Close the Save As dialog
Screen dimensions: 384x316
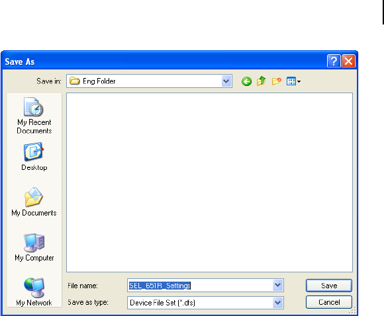coord(348,61)
